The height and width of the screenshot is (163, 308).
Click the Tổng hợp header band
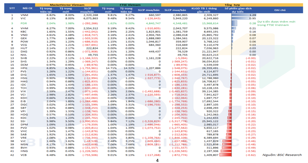point(232,5)
